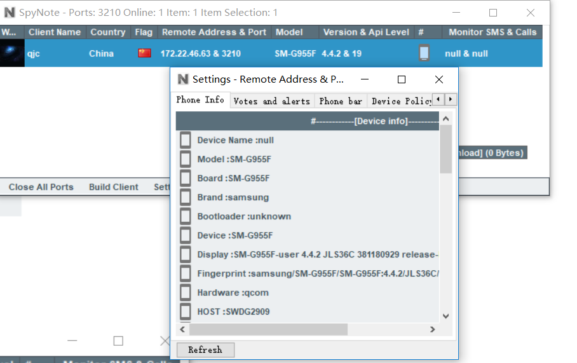The image size is (577, 363).
Task: Click the horizontal scrollbar left arrow
Action: click(x=182, y=329)
